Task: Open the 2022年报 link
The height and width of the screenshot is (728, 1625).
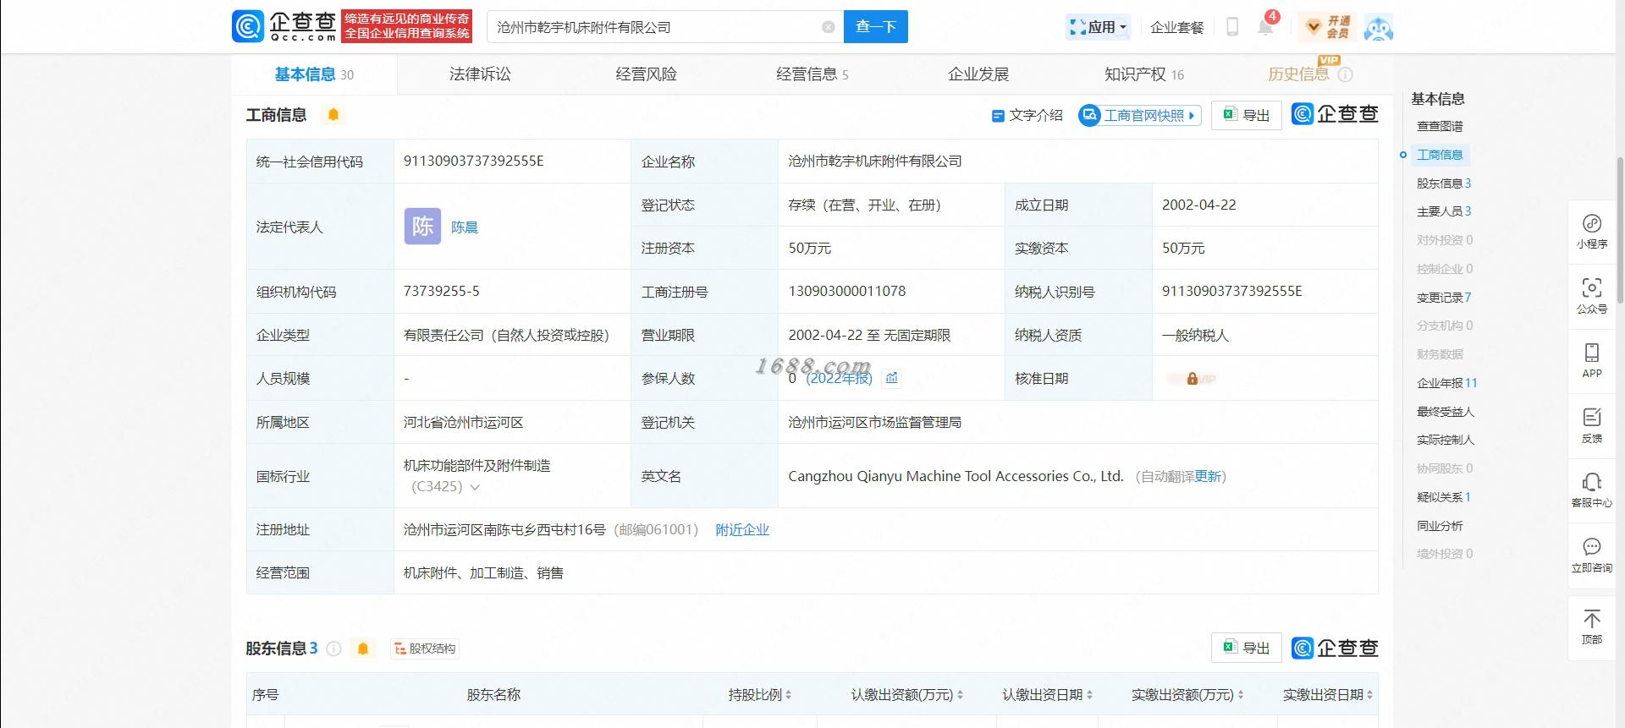Action: pyautogui.click(x=839, y=378)
